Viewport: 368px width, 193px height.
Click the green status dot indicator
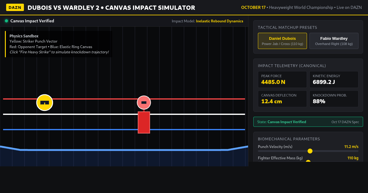tap(6, 21)
